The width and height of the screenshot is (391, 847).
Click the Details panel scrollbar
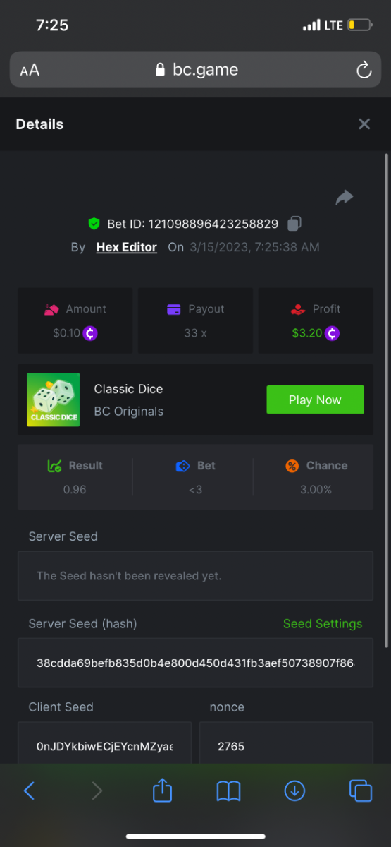tap(386, 400)
